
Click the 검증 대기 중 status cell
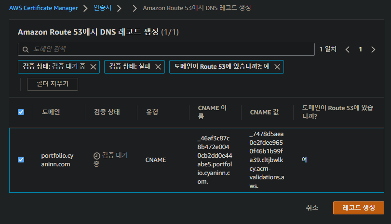click(x=111, y=160)
